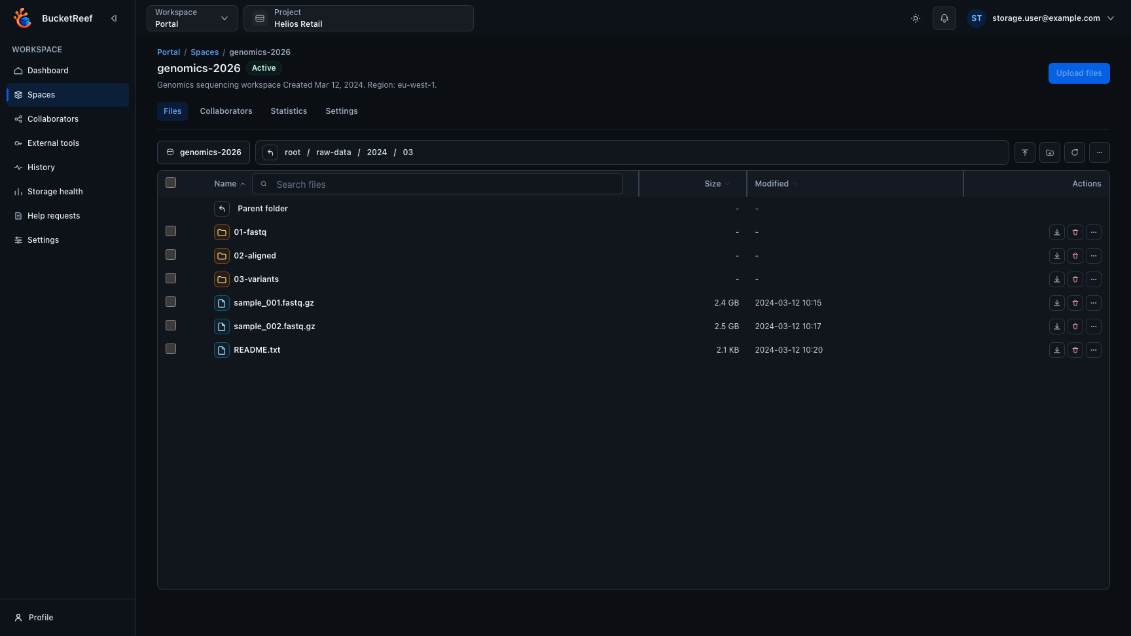Toggle the light/dark theme sun icon
Screen dimensions: 1131x636
[916, 18]
